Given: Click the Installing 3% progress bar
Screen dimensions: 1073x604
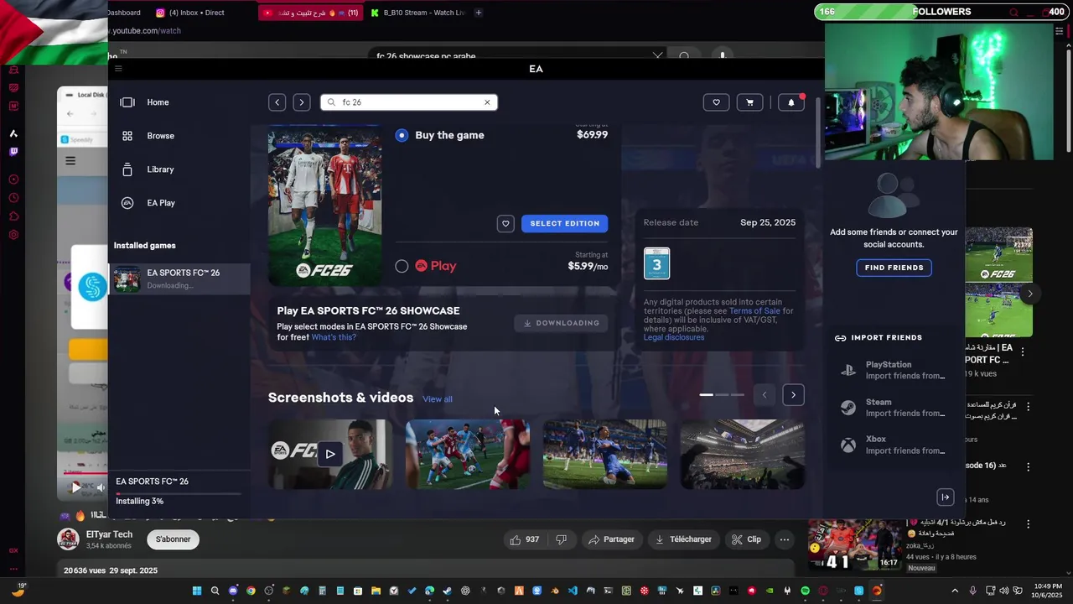Looking at the screenshot, I should tap(178, 493).
